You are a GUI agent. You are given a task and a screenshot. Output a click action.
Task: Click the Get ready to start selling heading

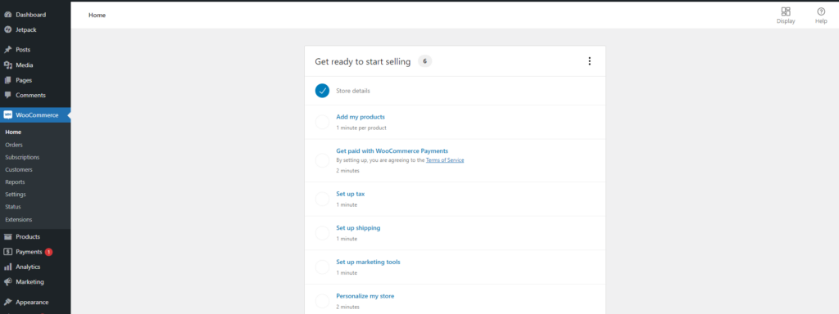click(362, 62)
